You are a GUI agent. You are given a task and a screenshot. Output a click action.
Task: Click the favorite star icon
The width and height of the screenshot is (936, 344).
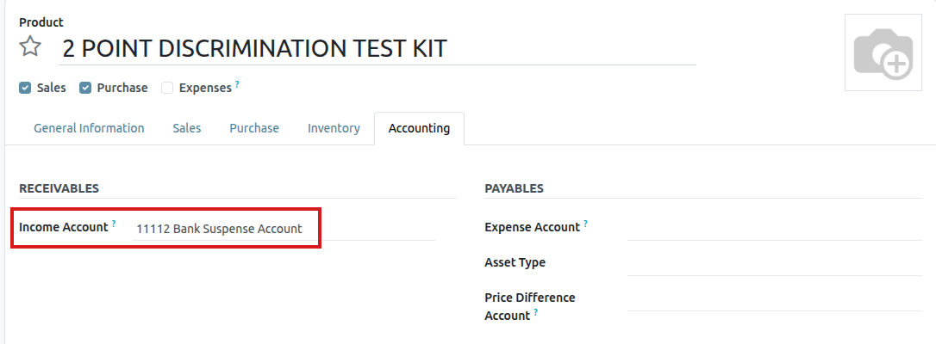30,46
